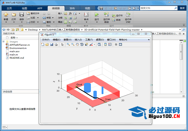
Task: Click the up one folder level icon
Action: pos(13,30)
